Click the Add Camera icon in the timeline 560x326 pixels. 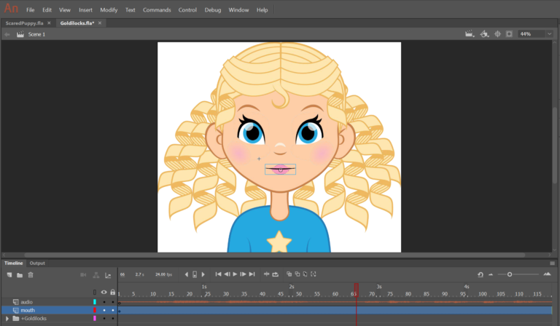coord(83,275)
